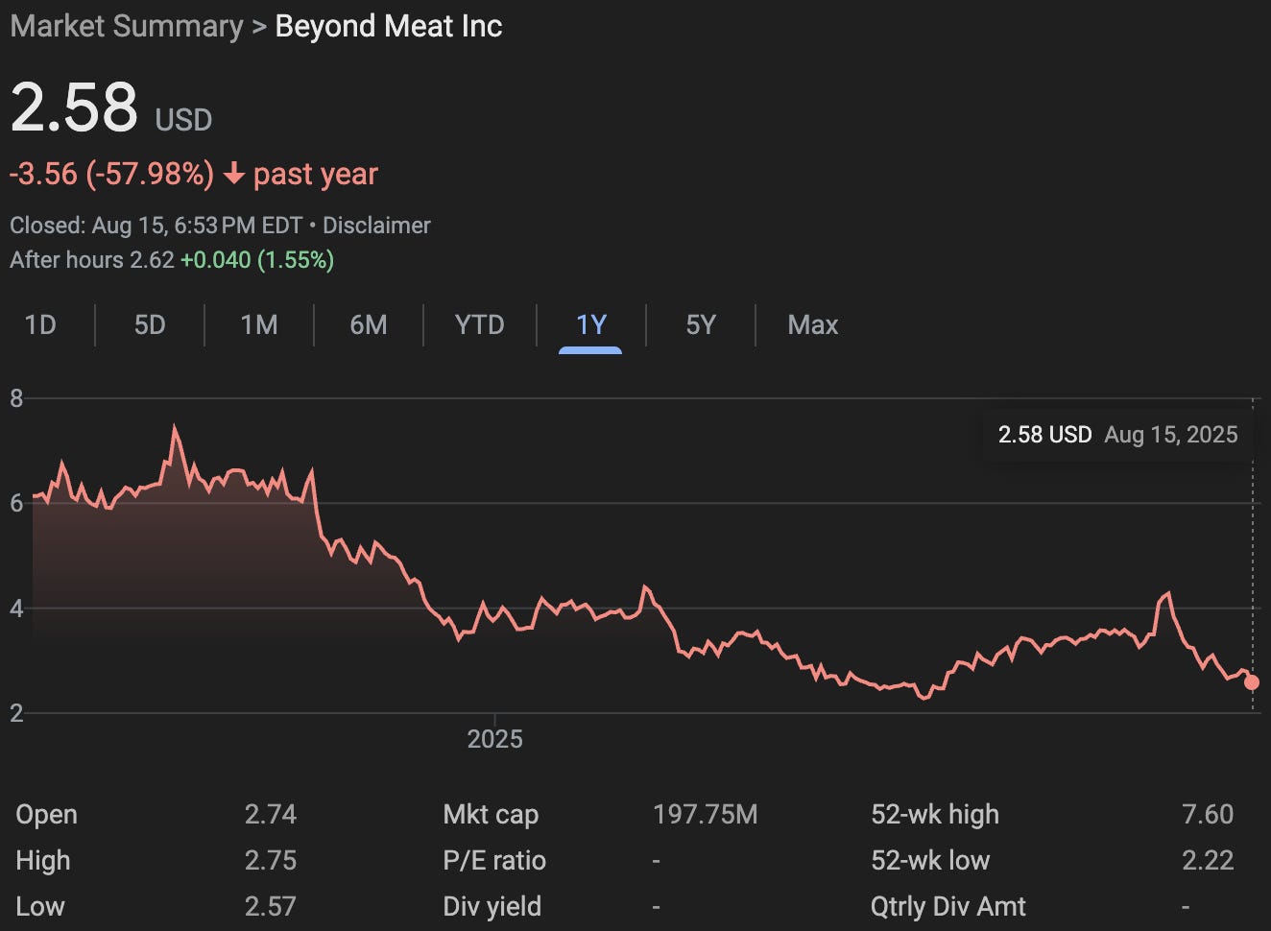Click the chart endpoint dot marker

tap(1252, 682)
